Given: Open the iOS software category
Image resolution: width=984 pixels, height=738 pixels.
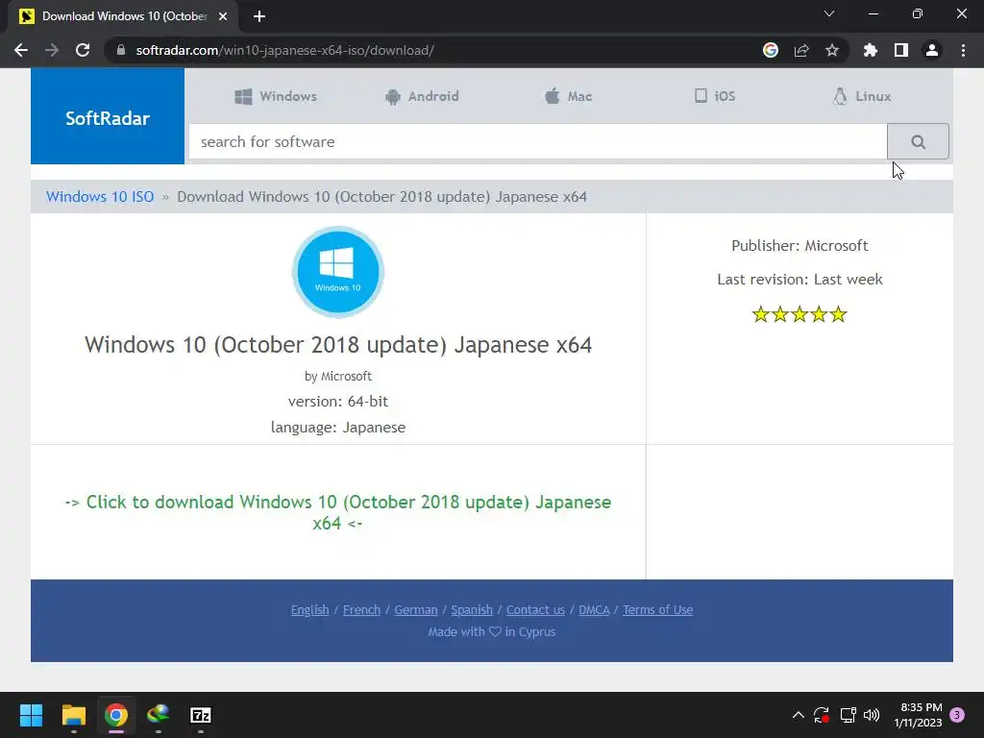Looking at the screenshot, I should point(714,96).
